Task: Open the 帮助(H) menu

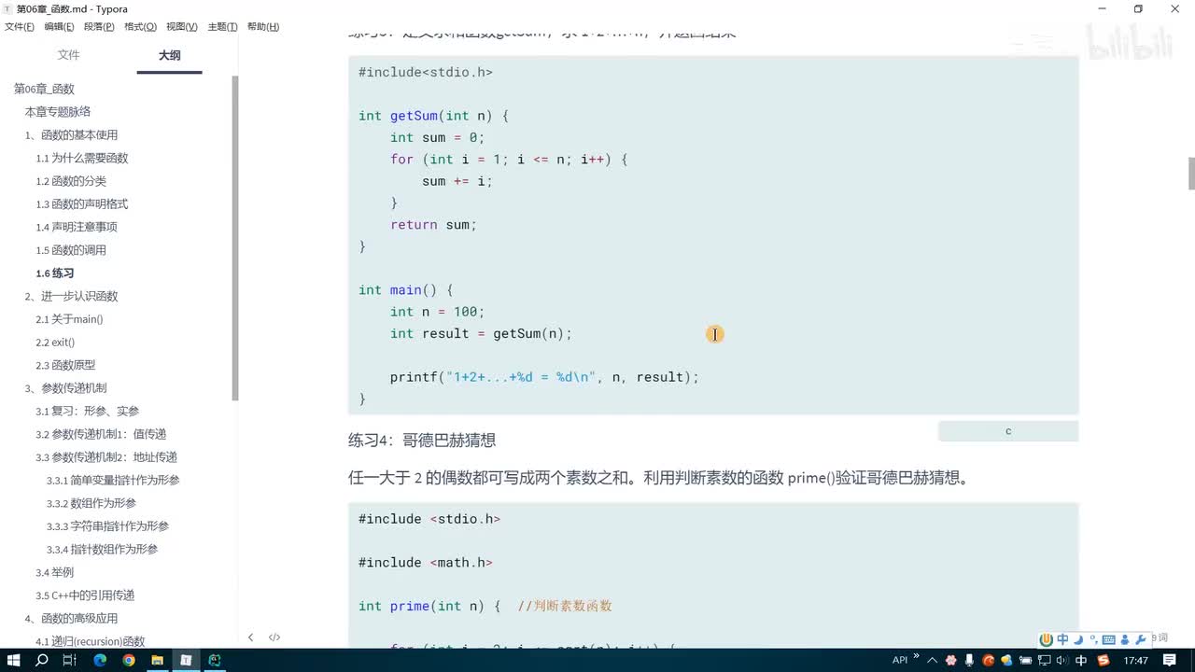Action: point(263,27)
